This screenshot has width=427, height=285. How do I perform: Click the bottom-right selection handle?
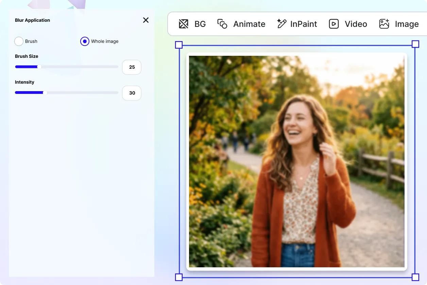pos(415,277)
